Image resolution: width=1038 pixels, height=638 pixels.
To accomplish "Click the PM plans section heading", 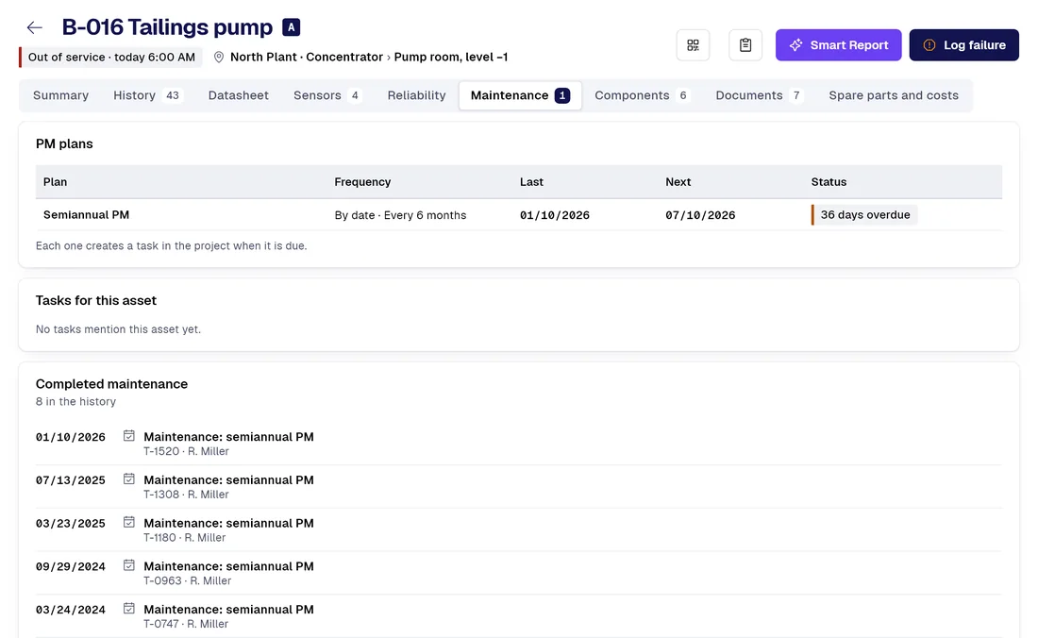I will [64, 143].
